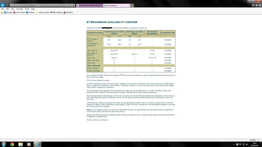Click the 74.8 downstream high value
262x147 pixels.
point(109,44)
